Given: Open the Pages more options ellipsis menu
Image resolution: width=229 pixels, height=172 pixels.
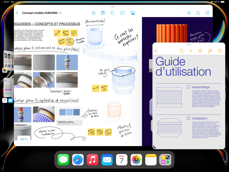Looking at the screenshot, I should 220,51.
